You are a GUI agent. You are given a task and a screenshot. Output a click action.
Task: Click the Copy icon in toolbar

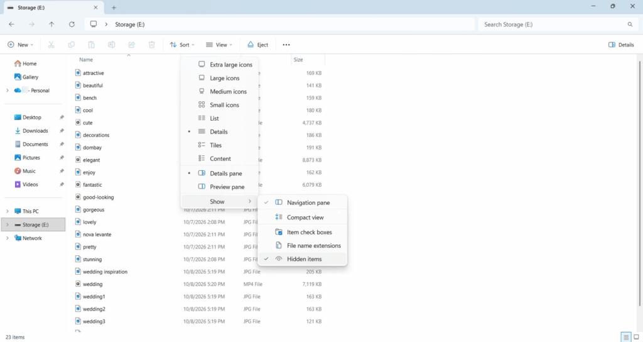coord(72,45)
